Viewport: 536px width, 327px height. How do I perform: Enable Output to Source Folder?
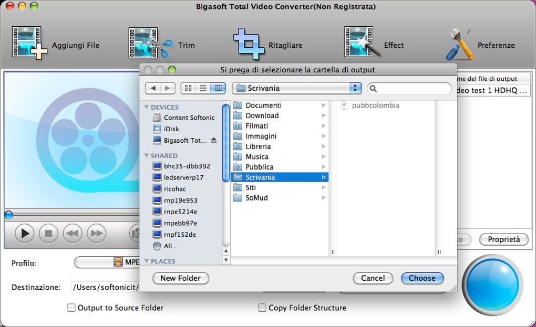tap(71, 308)
